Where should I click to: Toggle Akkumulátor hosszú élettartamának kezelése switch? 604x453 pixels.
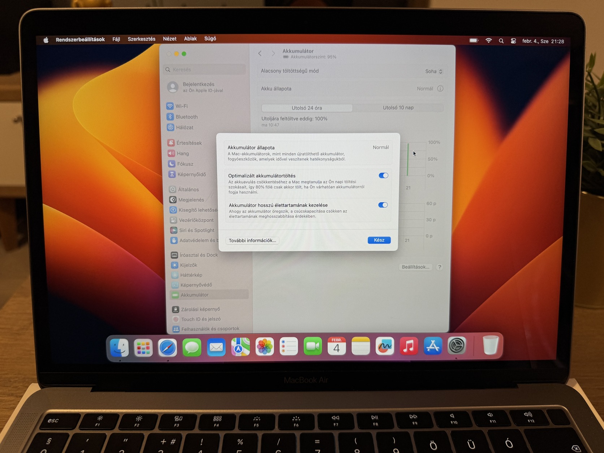pos(383,205)
